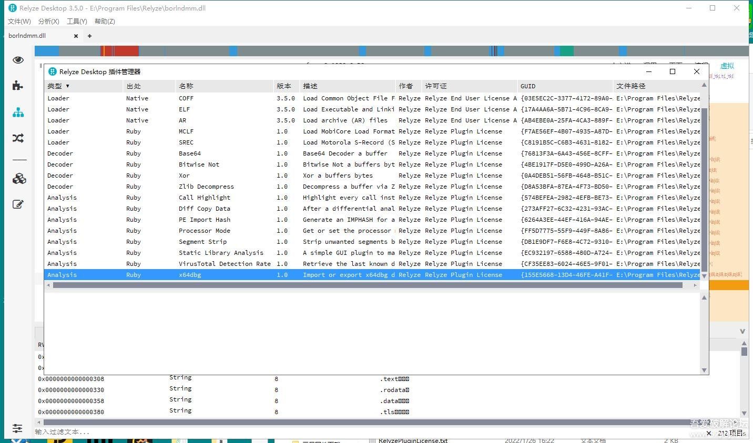Sort by the 名称 column header
Viewport: 753px width, 443px height.
click(225, 86)
